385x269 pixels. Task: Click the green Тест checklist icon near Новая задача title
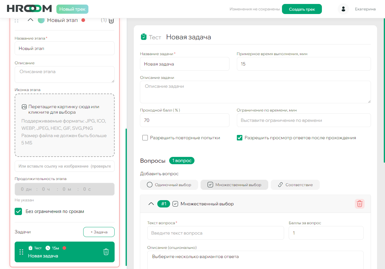point(144,37)
